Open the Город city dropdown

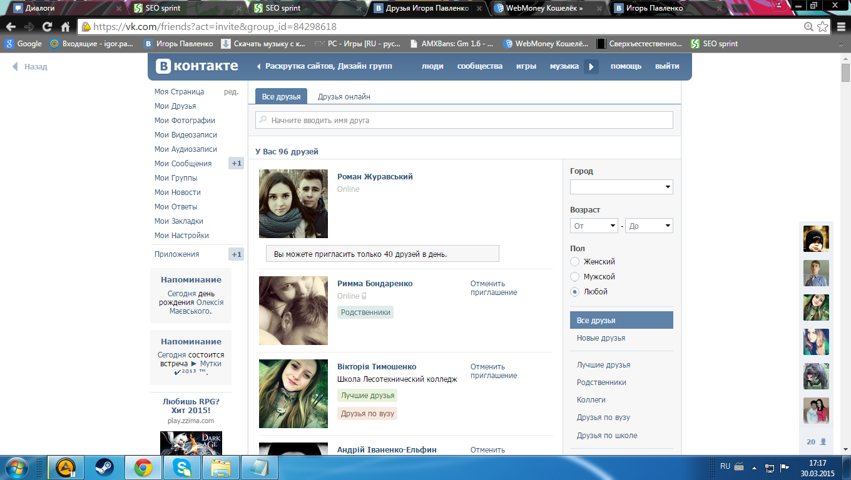pos(621,187)
